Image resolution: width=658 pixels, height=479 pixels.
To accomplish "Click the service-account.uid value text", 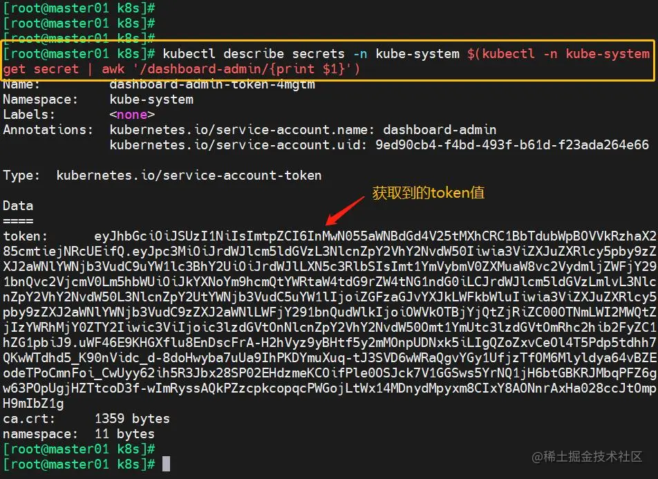I will coord(512,145).
